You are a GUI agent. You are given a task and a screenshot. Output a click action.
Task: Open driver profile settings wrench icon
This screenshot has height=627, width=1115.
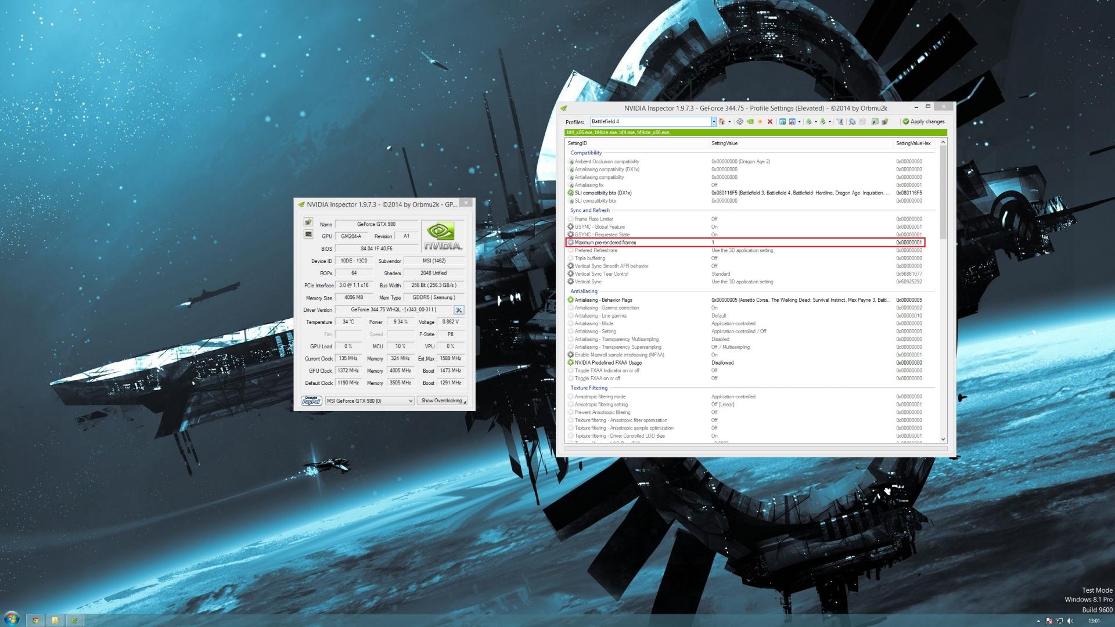click(459, 310)
